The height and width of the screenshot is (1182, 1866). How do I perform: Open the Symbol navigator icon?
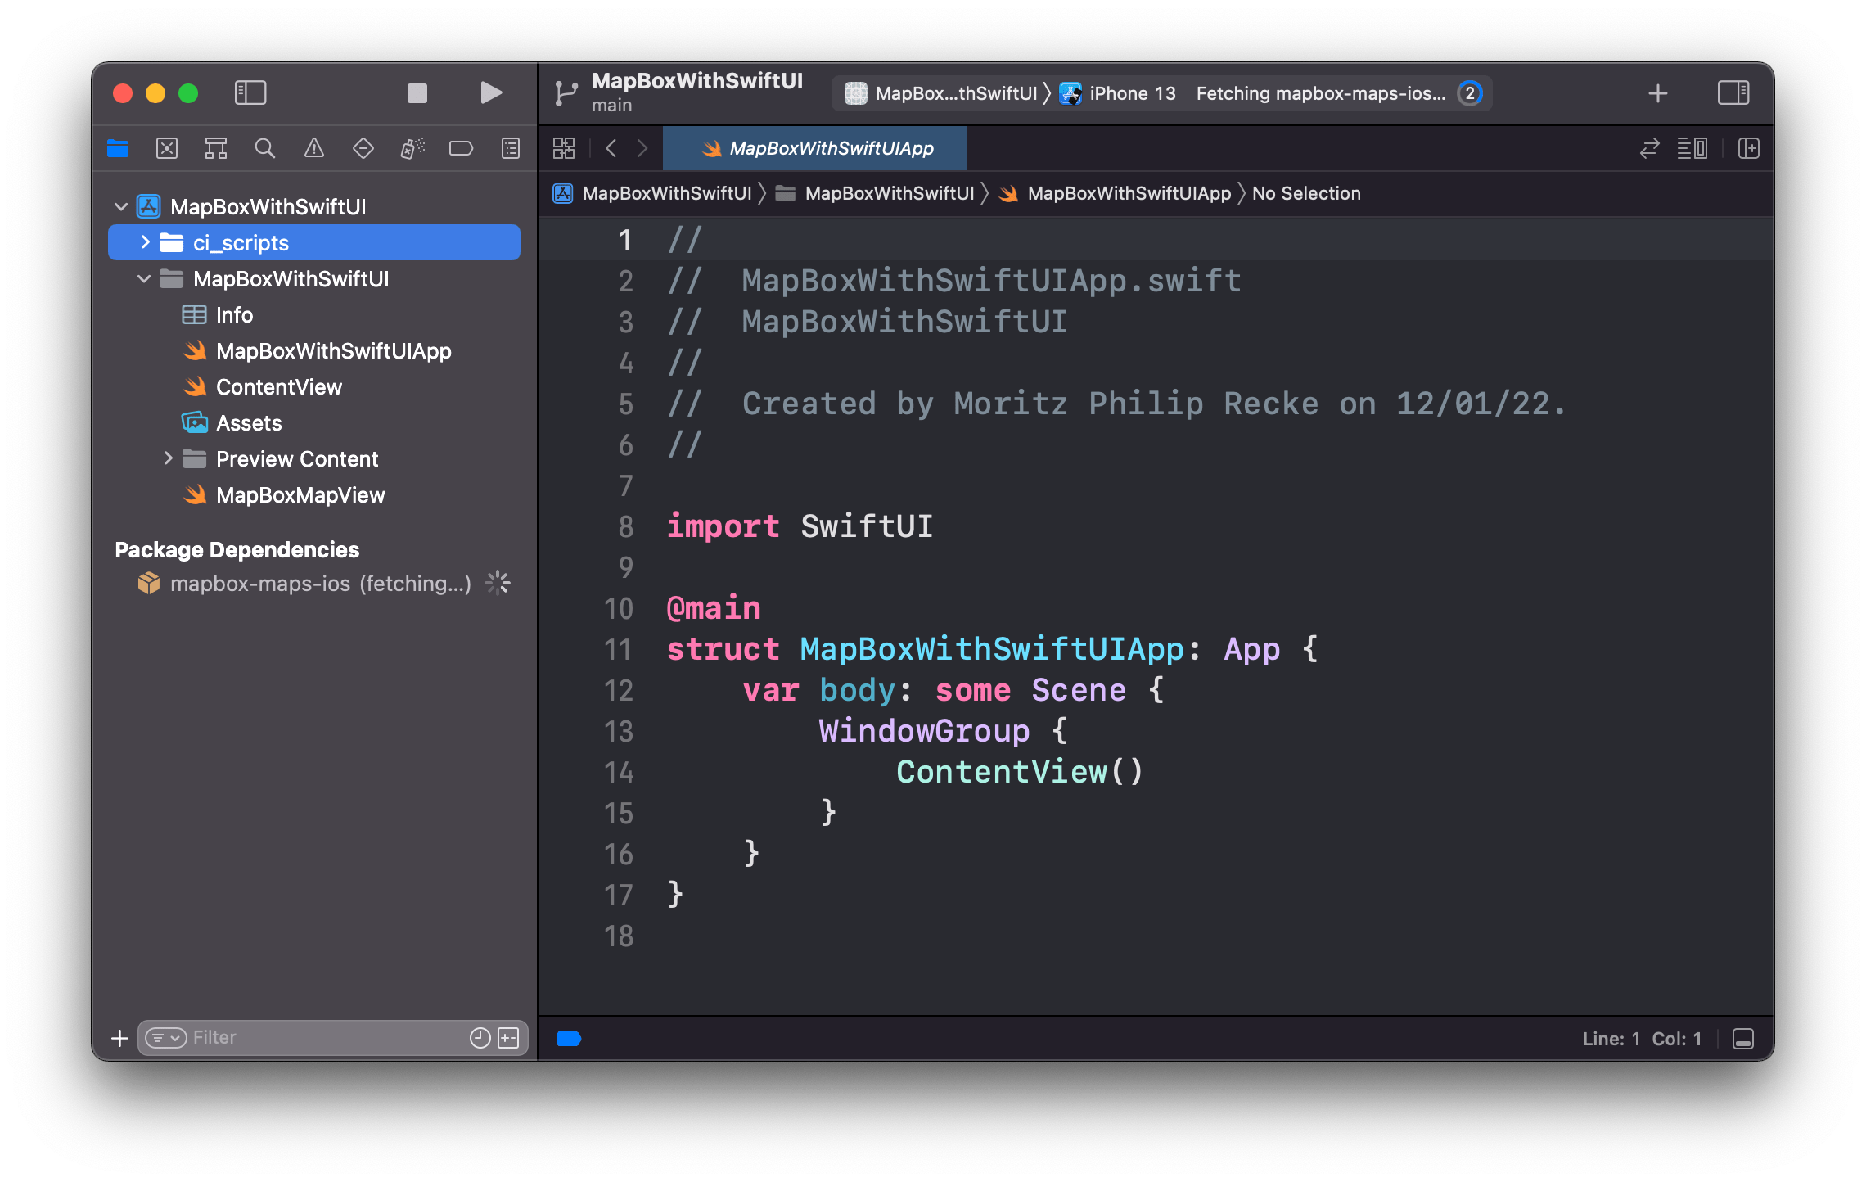216,148
